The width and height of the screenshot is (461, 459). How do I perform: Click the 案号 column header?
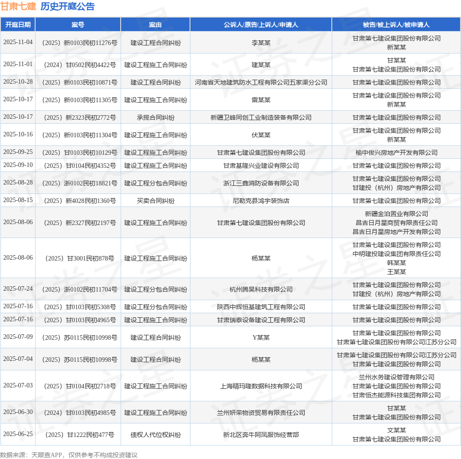click(78, 25)
